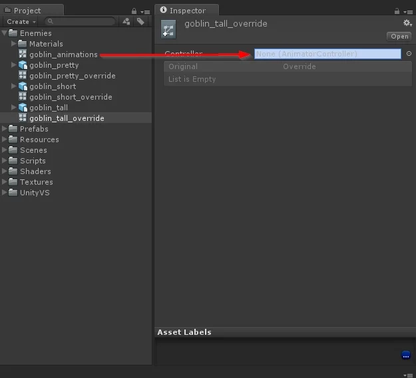Select the Textures folder name
416x378 pixels.
(37, 182)
